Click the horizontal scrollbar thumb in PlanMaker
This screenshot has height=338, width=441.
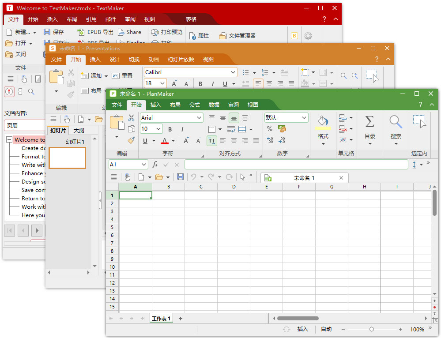[x=298, y=318]
